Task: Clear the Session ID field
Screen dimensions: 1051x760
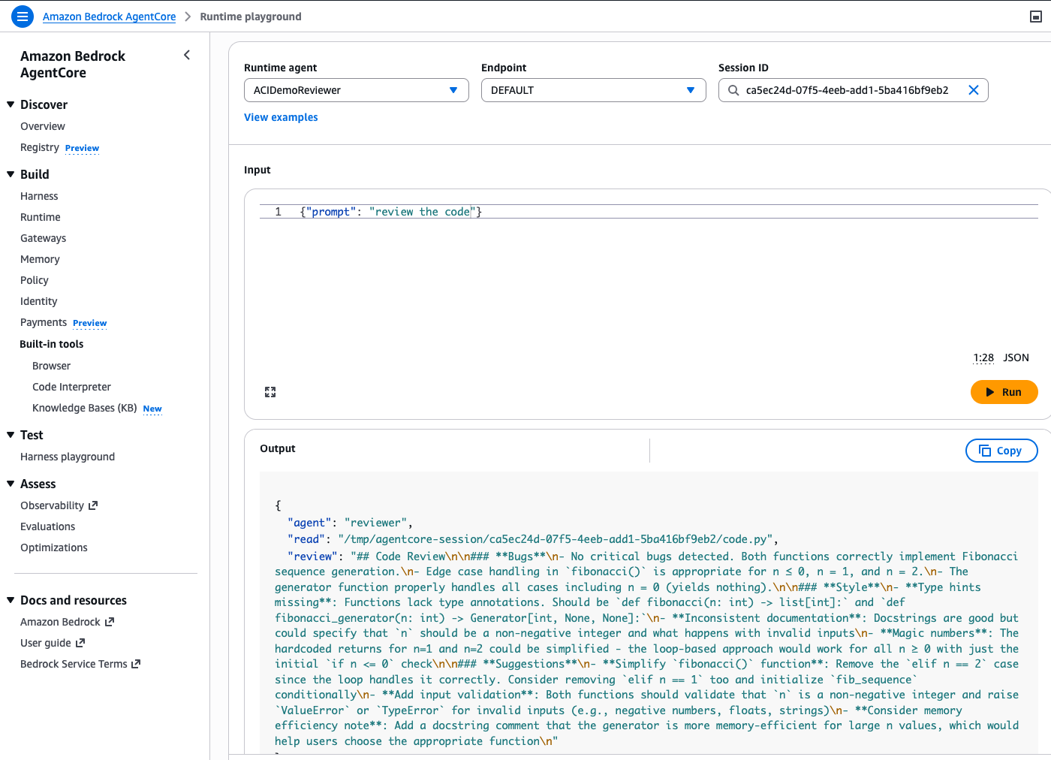Action: click(x=974, y=90)
